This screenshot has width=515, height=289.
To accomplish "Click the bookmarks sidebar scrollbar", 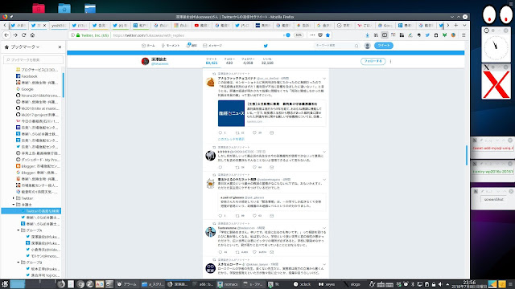I will tap(63, 85).
